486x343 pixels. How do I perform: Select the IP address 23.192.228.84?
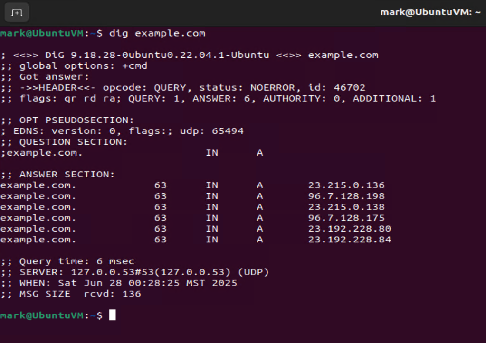[x=349, y=239]
